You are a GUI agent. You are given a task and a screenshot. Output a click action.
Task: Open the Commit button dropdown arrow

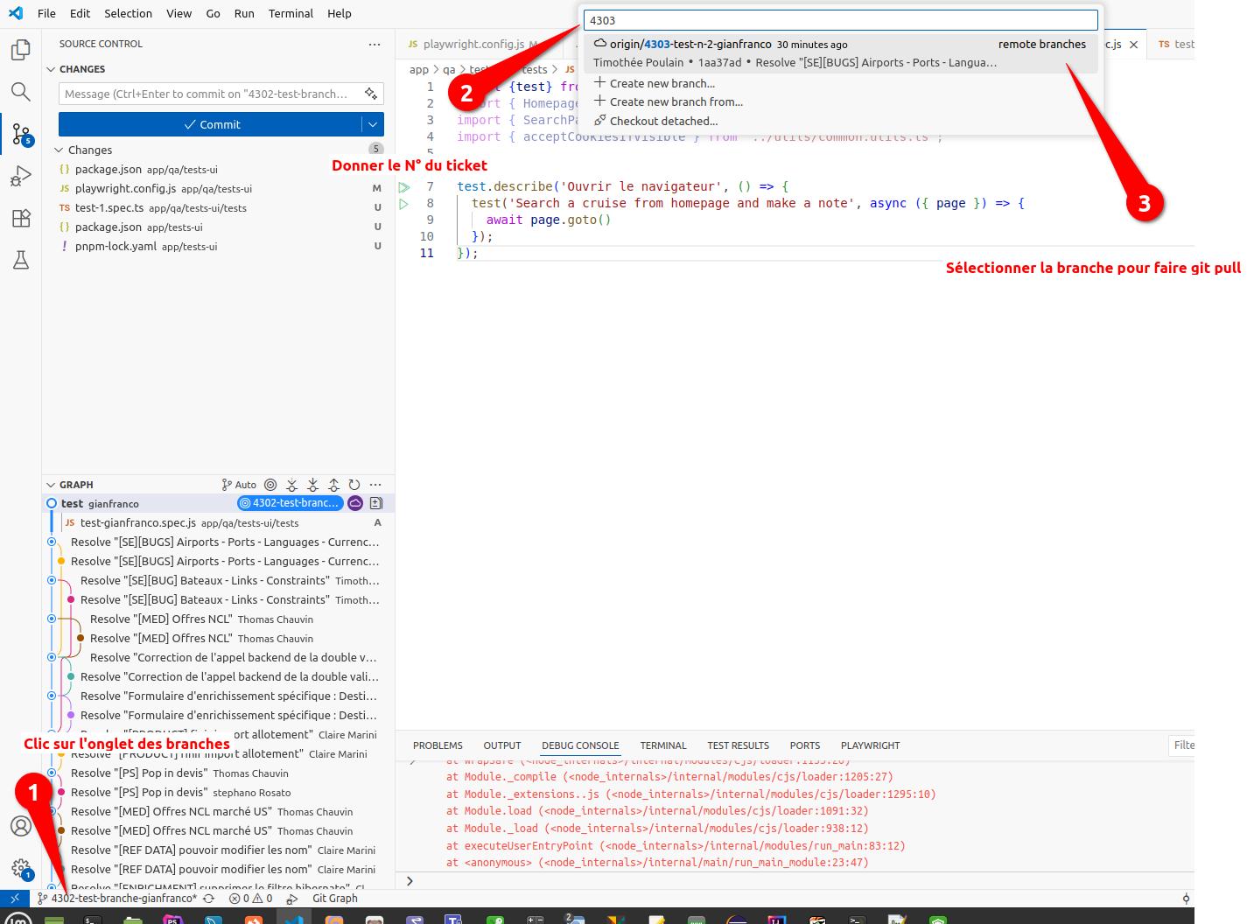click(x=373, y=124)
